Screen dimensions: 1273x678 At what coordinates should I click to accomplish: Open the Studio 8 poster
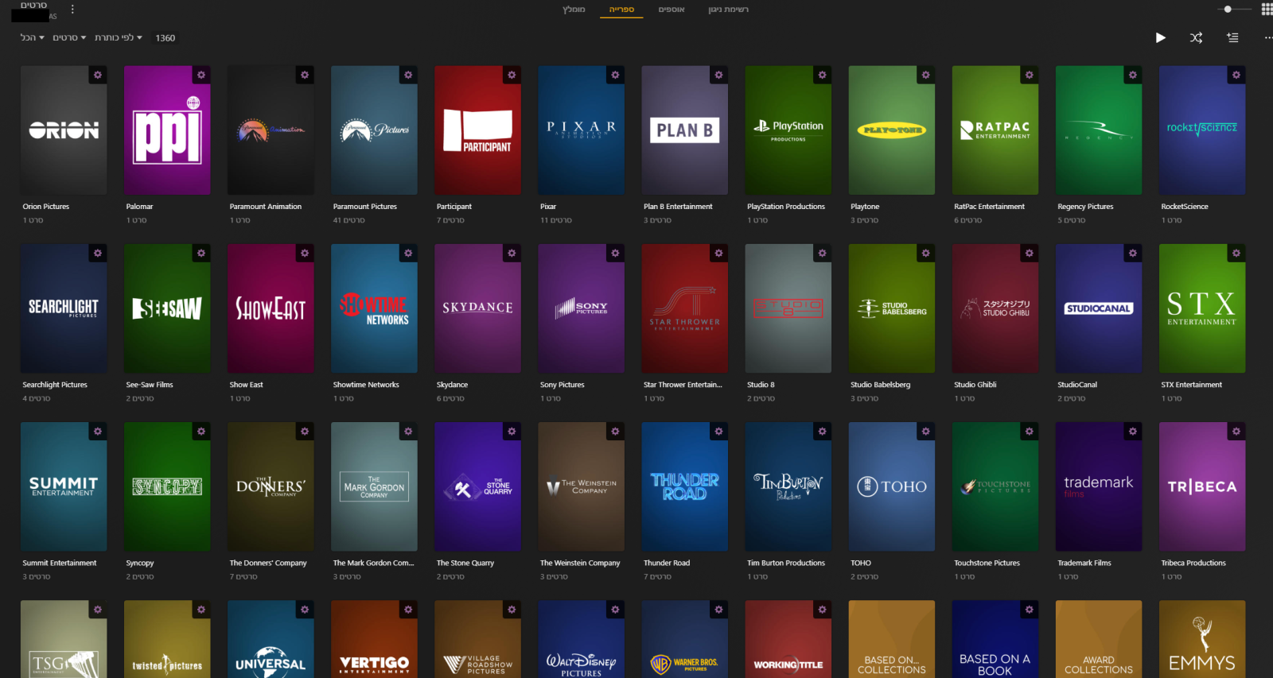pyautogui.click(x=788, y=308)
